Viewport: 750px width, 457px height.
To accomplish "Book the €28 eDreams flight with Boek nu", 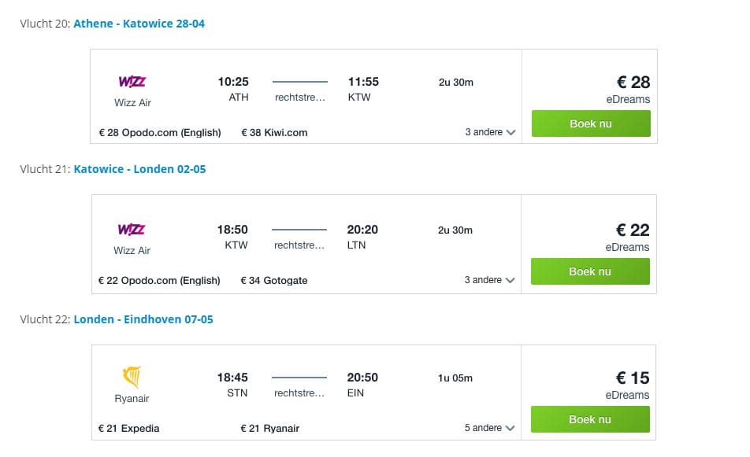I will 591,123.
